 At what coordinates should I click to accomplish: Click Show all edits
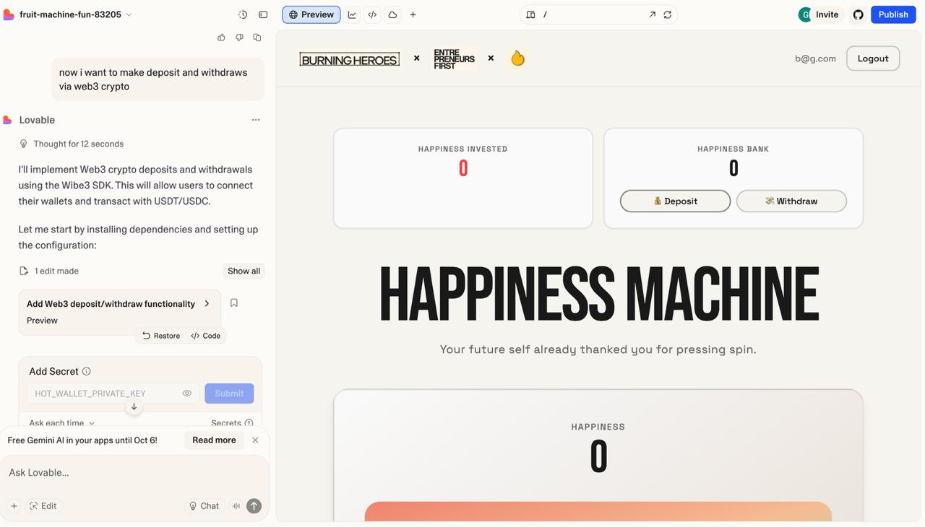tap(244, 271)
